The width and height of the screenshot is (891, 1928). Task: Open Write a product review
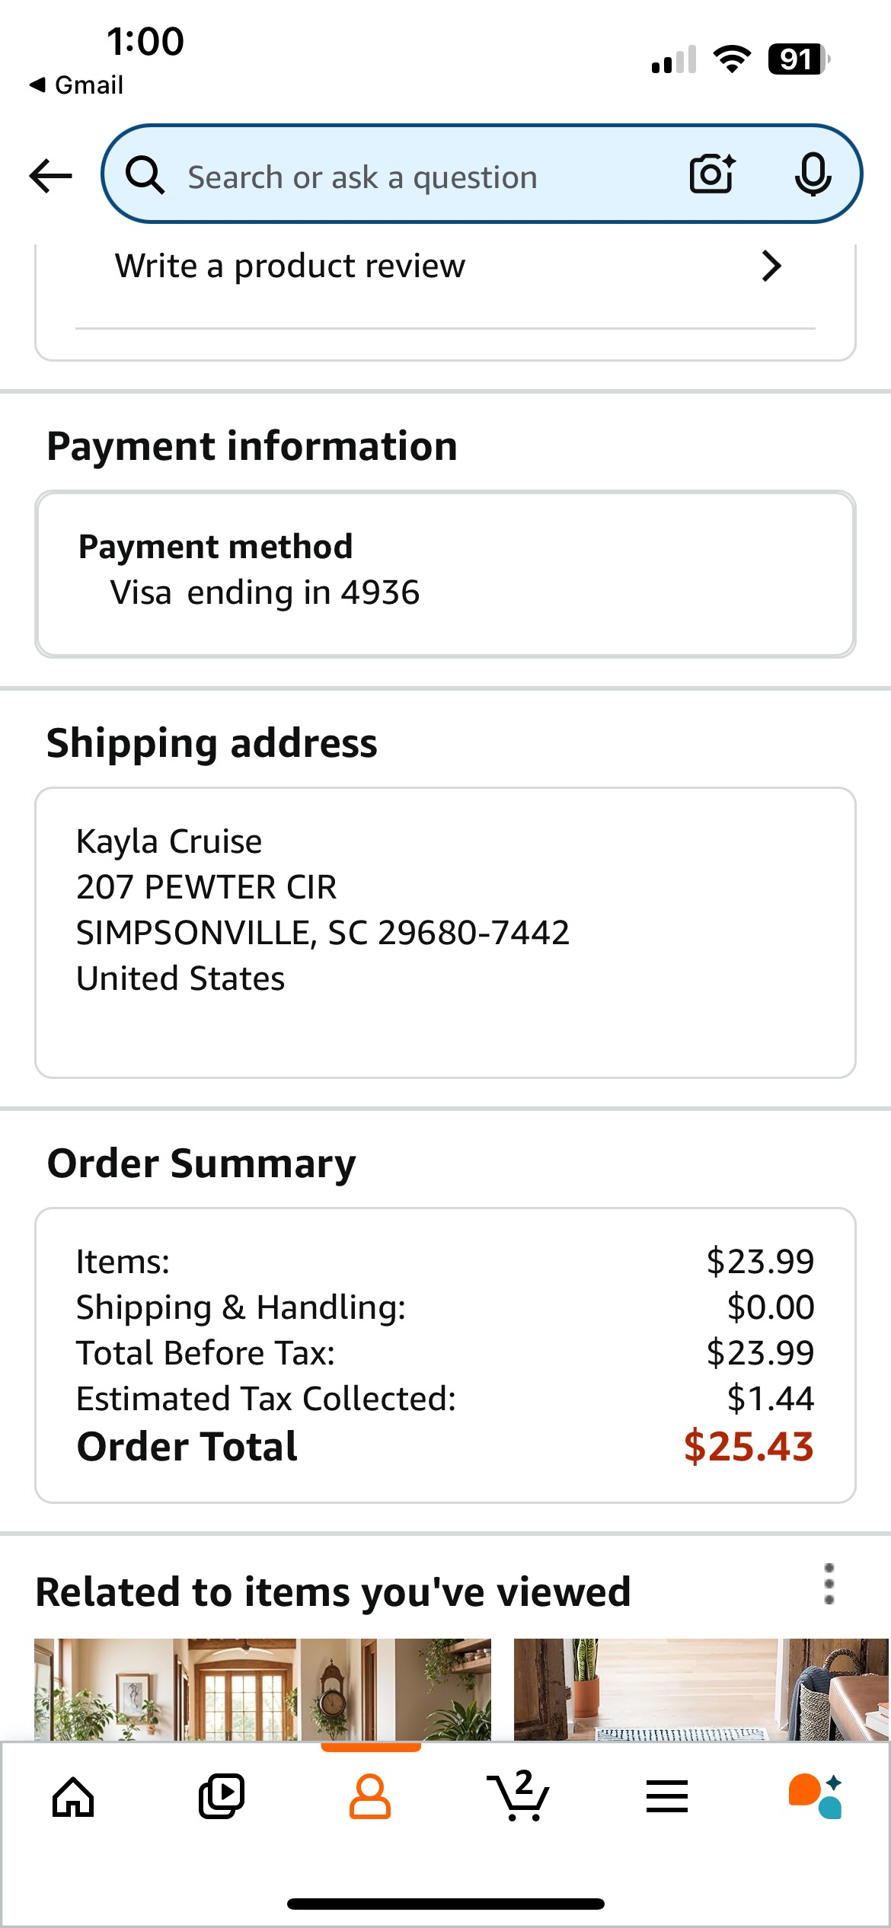pos(445,267)
